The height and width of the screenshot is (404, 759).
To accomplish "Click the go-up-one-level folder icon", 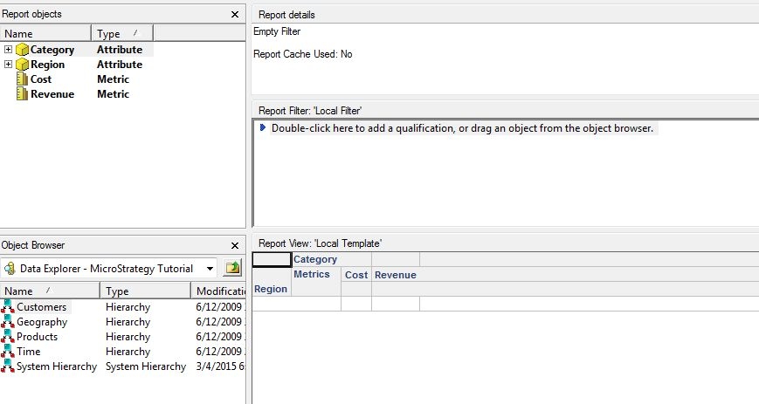I will click(x=232, y=268).
